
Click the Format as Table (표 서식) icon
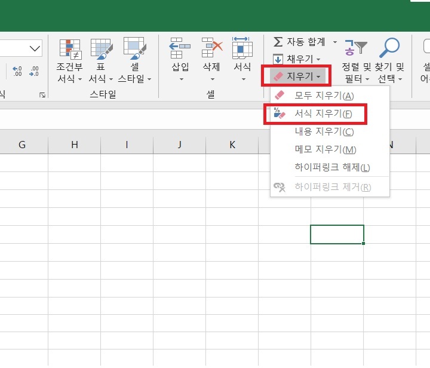(101, 49)
